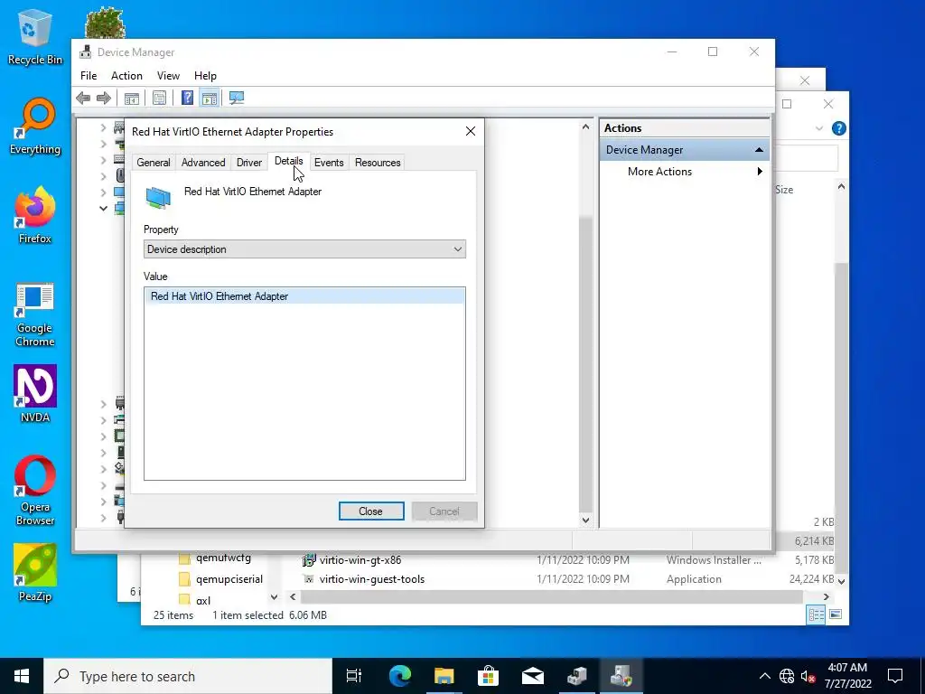Open Task View from the taskbar
The height and width of the screenshot is (694, 925).
coord(354,676)
